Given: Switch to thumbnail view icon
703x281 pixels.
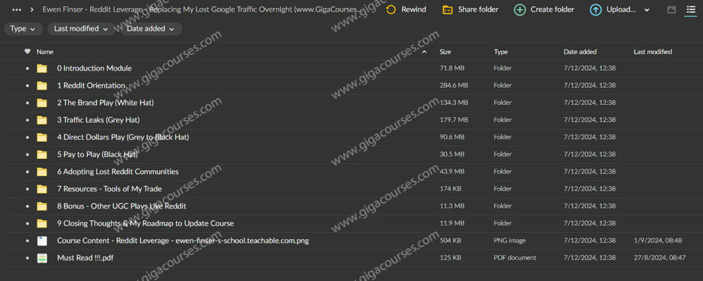Looking at the screenshot, I should click(x=671, y=10).
